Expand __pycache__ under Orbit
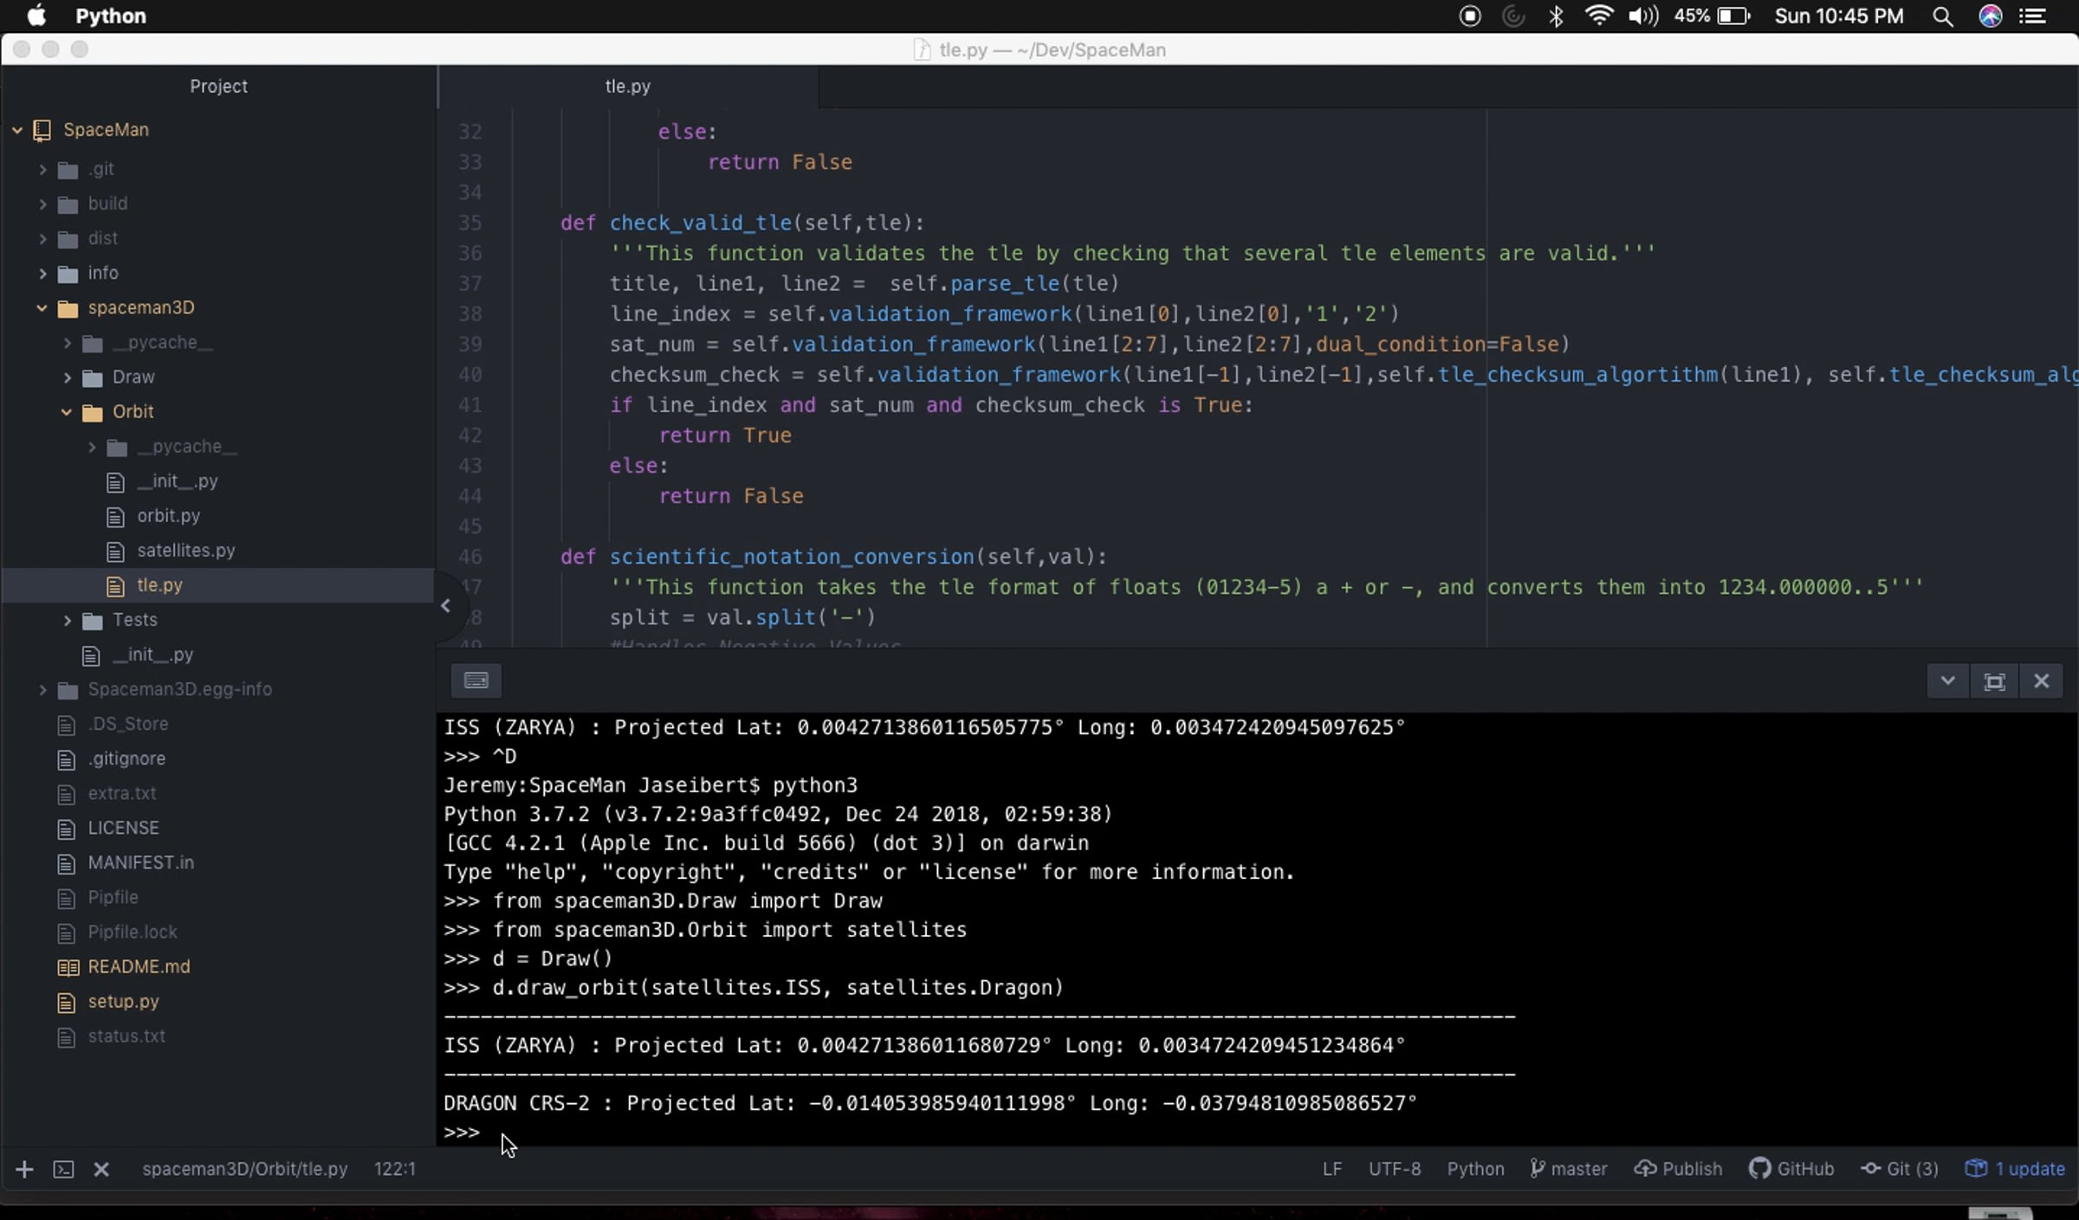 click(x=92, y=447)
